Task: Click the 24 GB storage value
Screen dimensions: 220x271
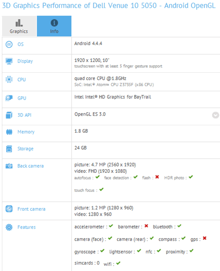Action: (x=80, y=148)
